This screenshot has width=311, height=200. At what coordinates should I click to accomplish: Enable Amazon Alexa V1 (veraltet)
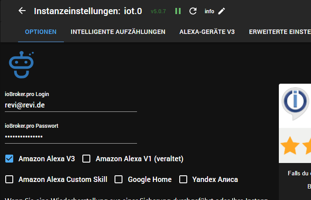[x=86, y=159]
